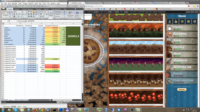Click the yellow Donate button
The image size is (200, 112).
pyautogui.click(x=182, y=89)
